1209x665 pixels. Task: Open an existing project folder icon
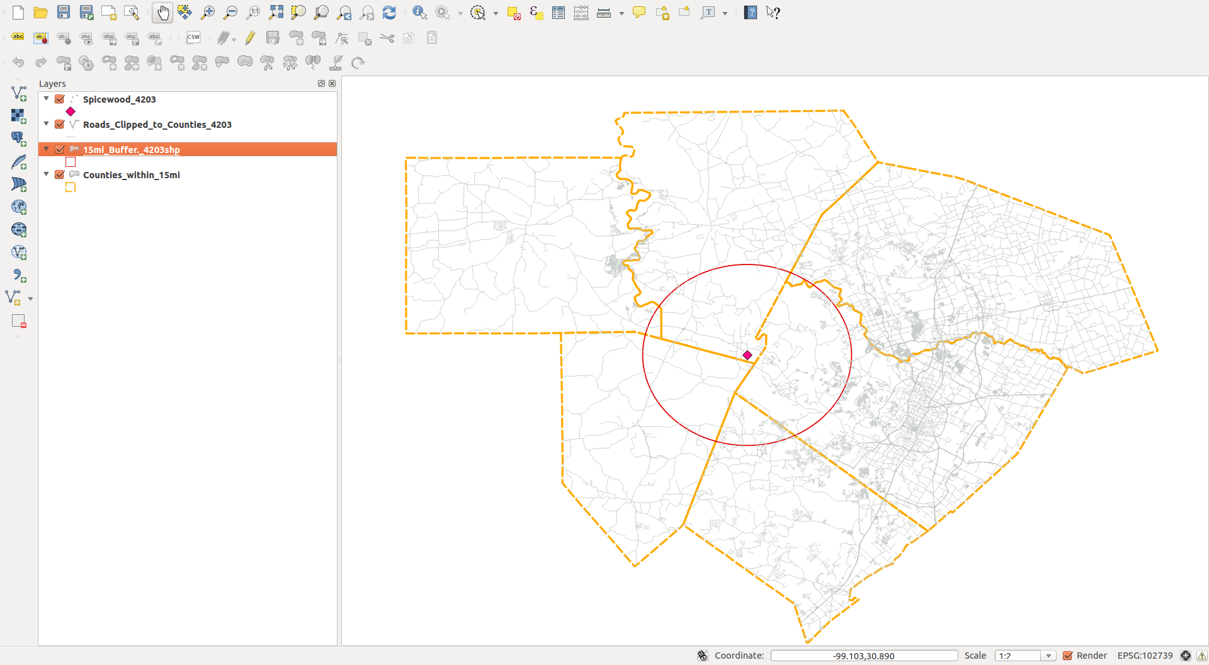pos(41,13)
